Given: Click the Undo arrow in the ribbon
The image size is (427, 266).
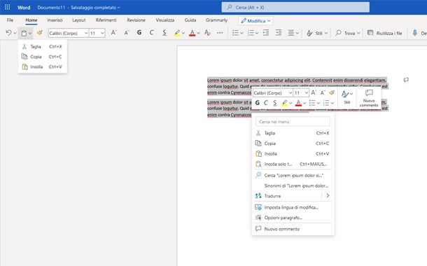Looking at the screenshot, I should click(8, 33).
